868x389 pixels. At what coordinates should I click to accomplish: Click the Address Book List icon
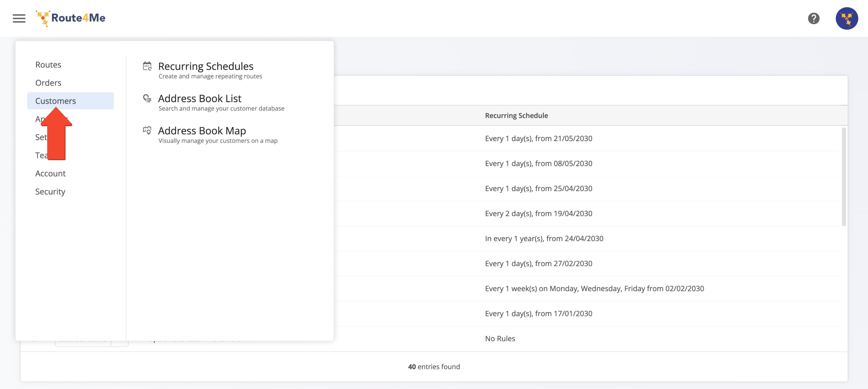click(147, 98)
